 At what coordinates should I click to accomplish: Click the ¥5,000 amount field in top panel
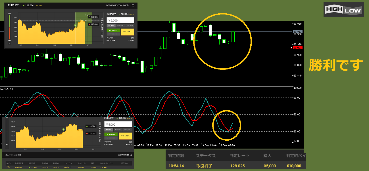[120, 20]
